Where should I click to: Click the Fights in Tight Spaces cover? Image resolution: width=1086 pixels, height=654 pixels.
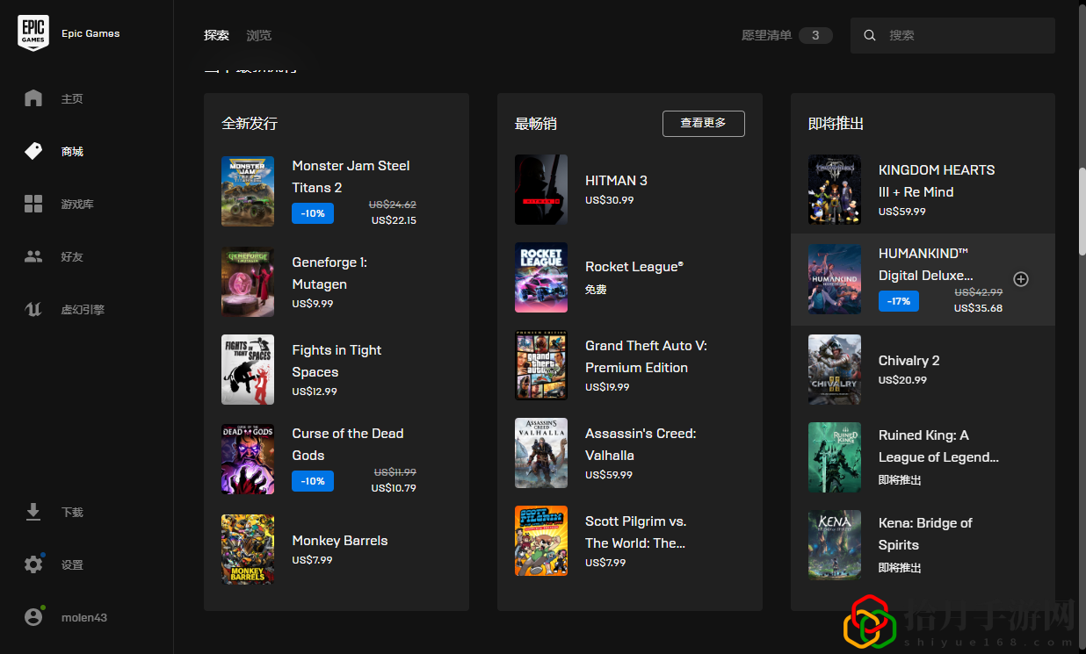248,370
